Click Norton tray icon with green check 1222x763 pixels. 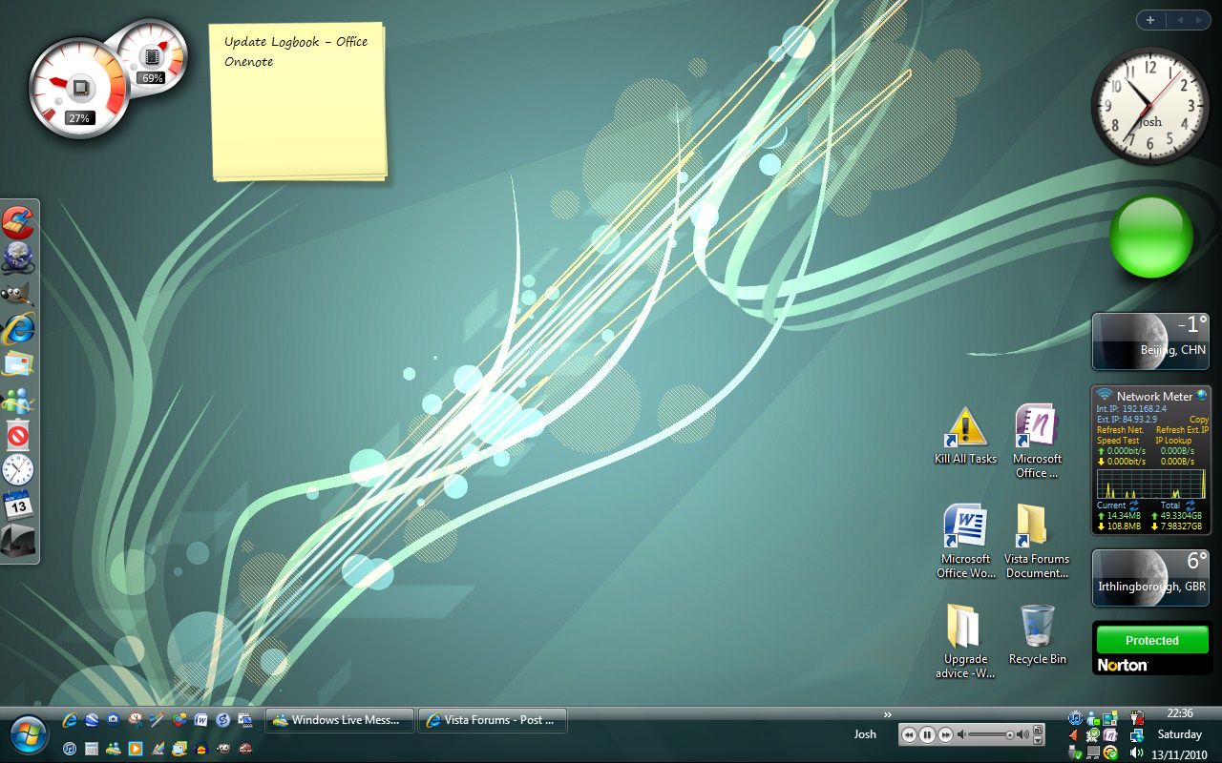pos(1110,753)
